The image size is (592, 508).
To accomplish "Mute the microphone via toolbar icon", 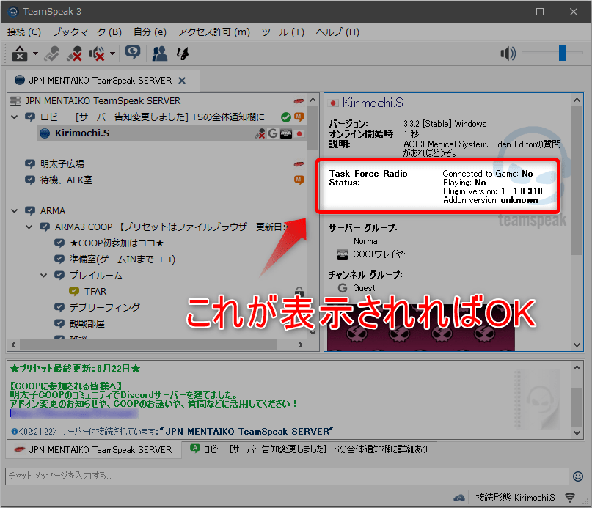I will coord(74,54).
